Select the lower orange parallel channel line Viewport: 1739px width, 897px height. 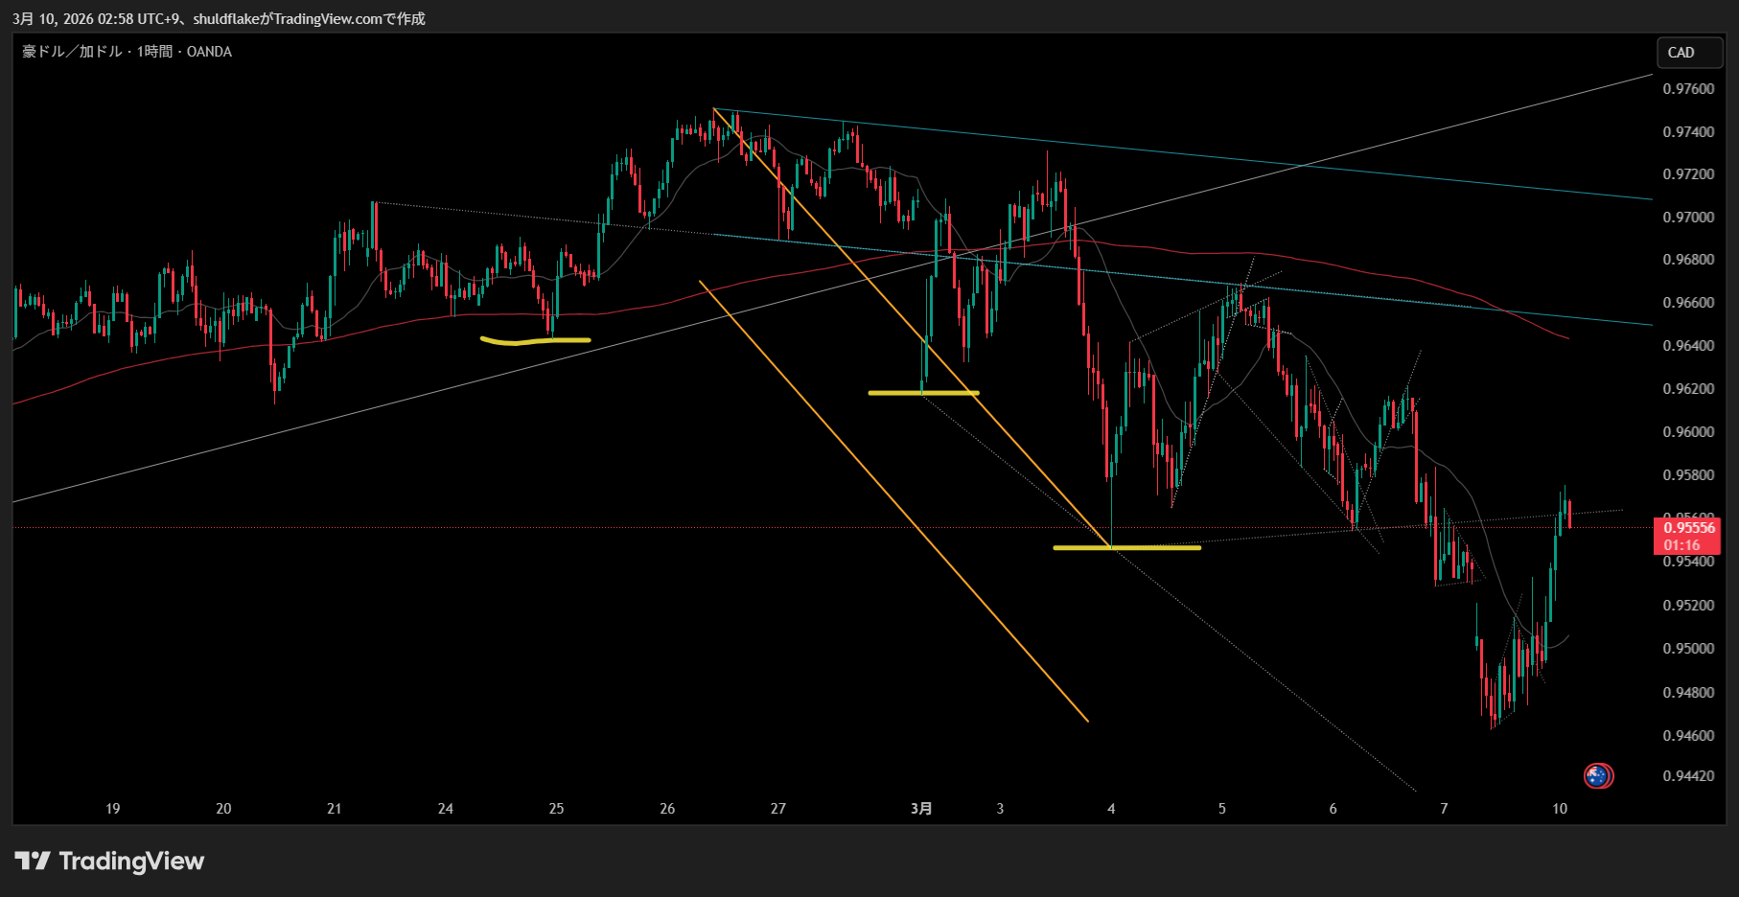coord(892,498)
